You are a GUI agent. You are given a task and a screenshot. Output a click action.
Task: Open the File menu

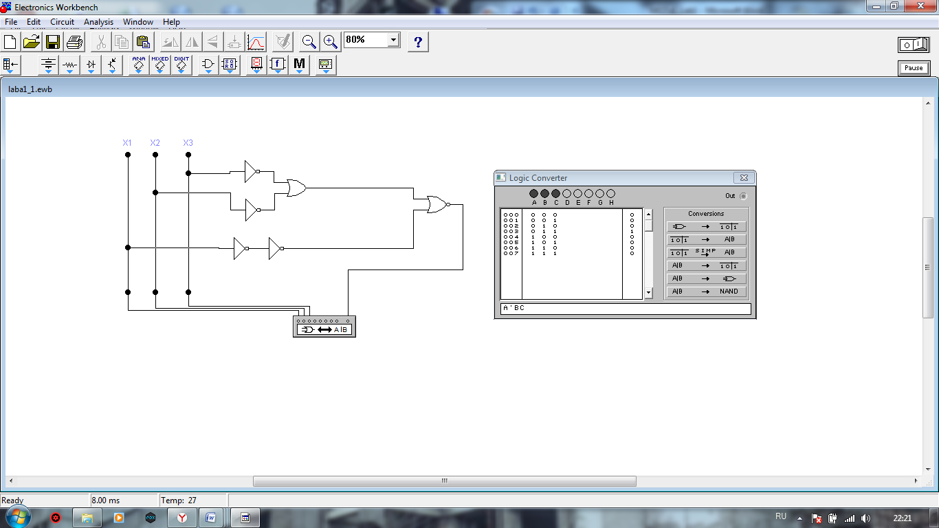click(11, 22)
